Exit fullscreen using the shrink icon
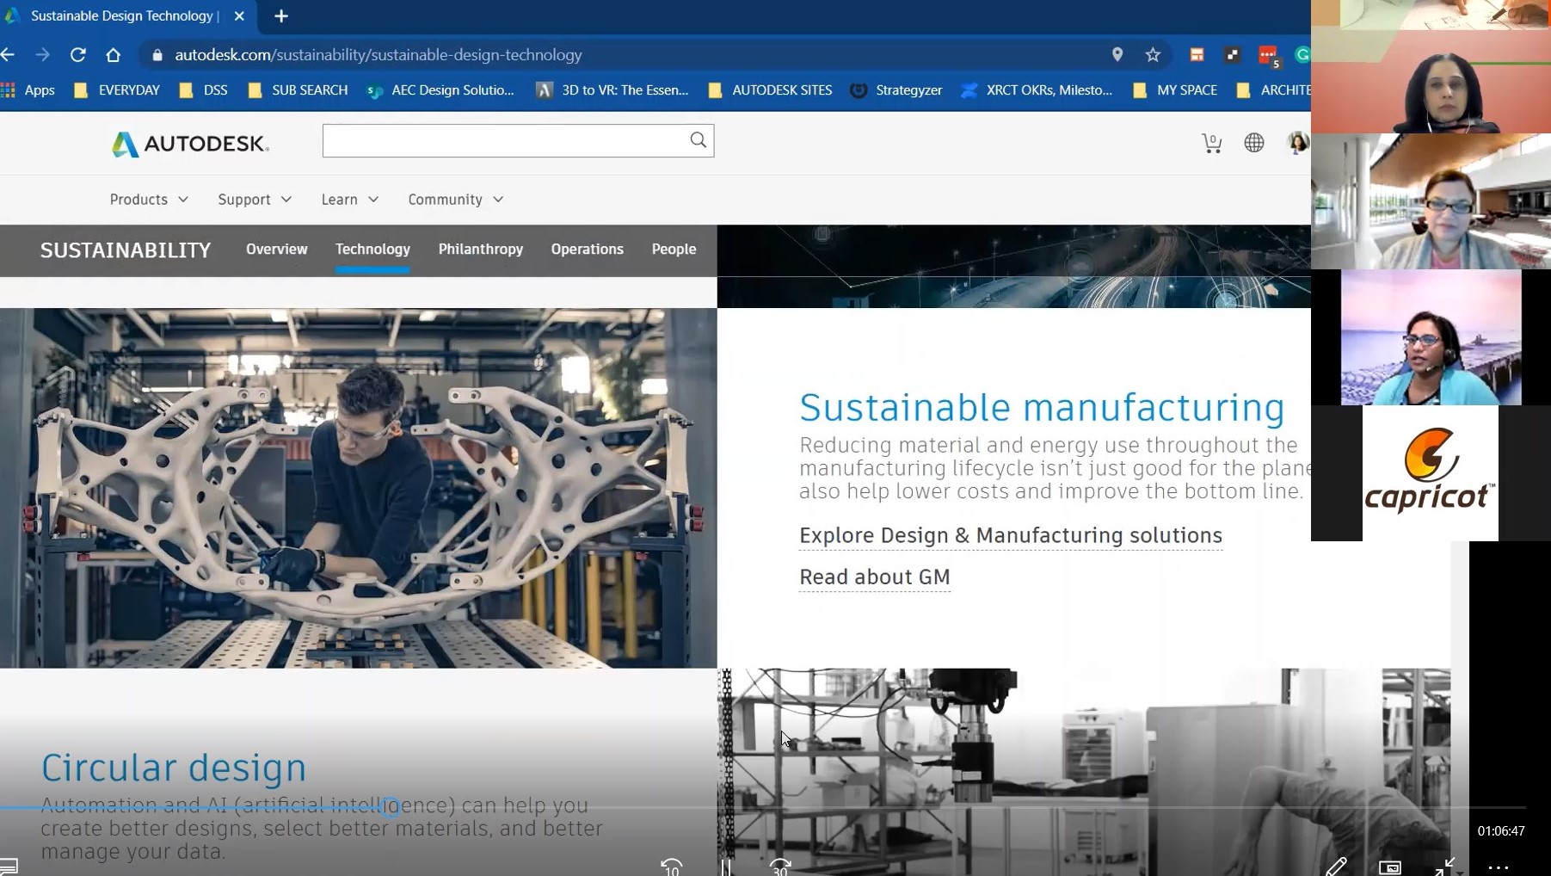1551x876 pixels. point(1447,868)
